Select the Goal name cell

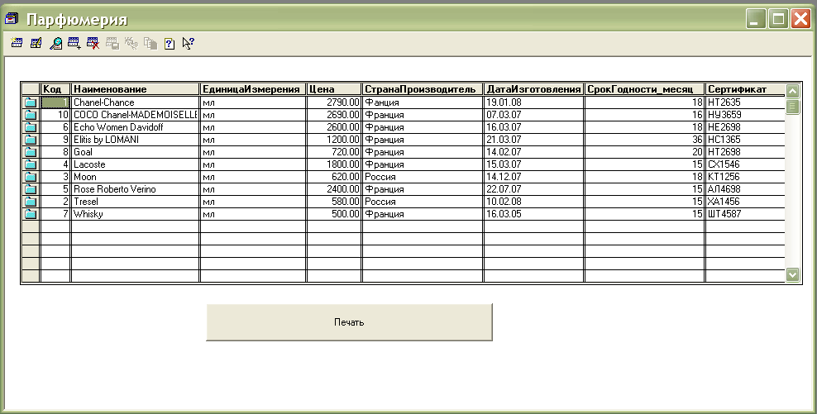tap(136, 152)
